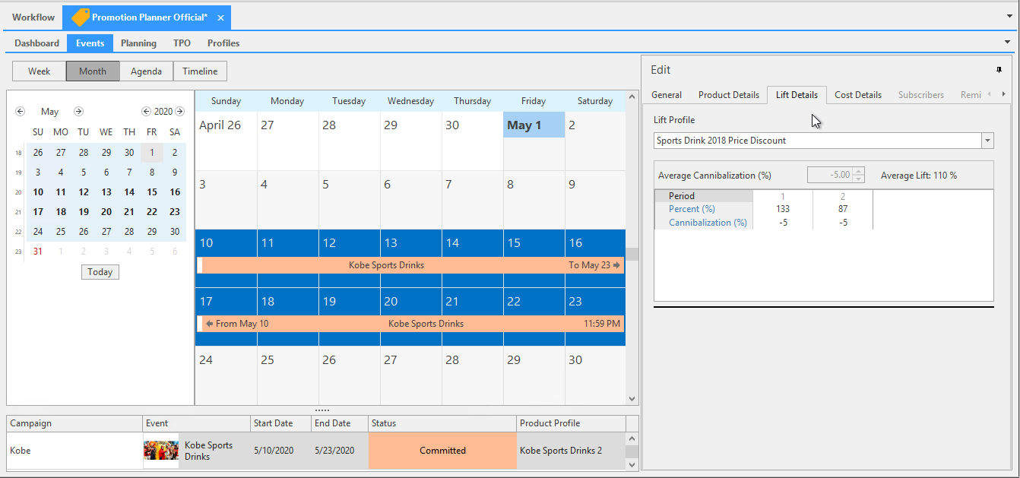Open the Profiles tab
The height and width of the screenshot is (478, 1020).
(x=223, y=43)
